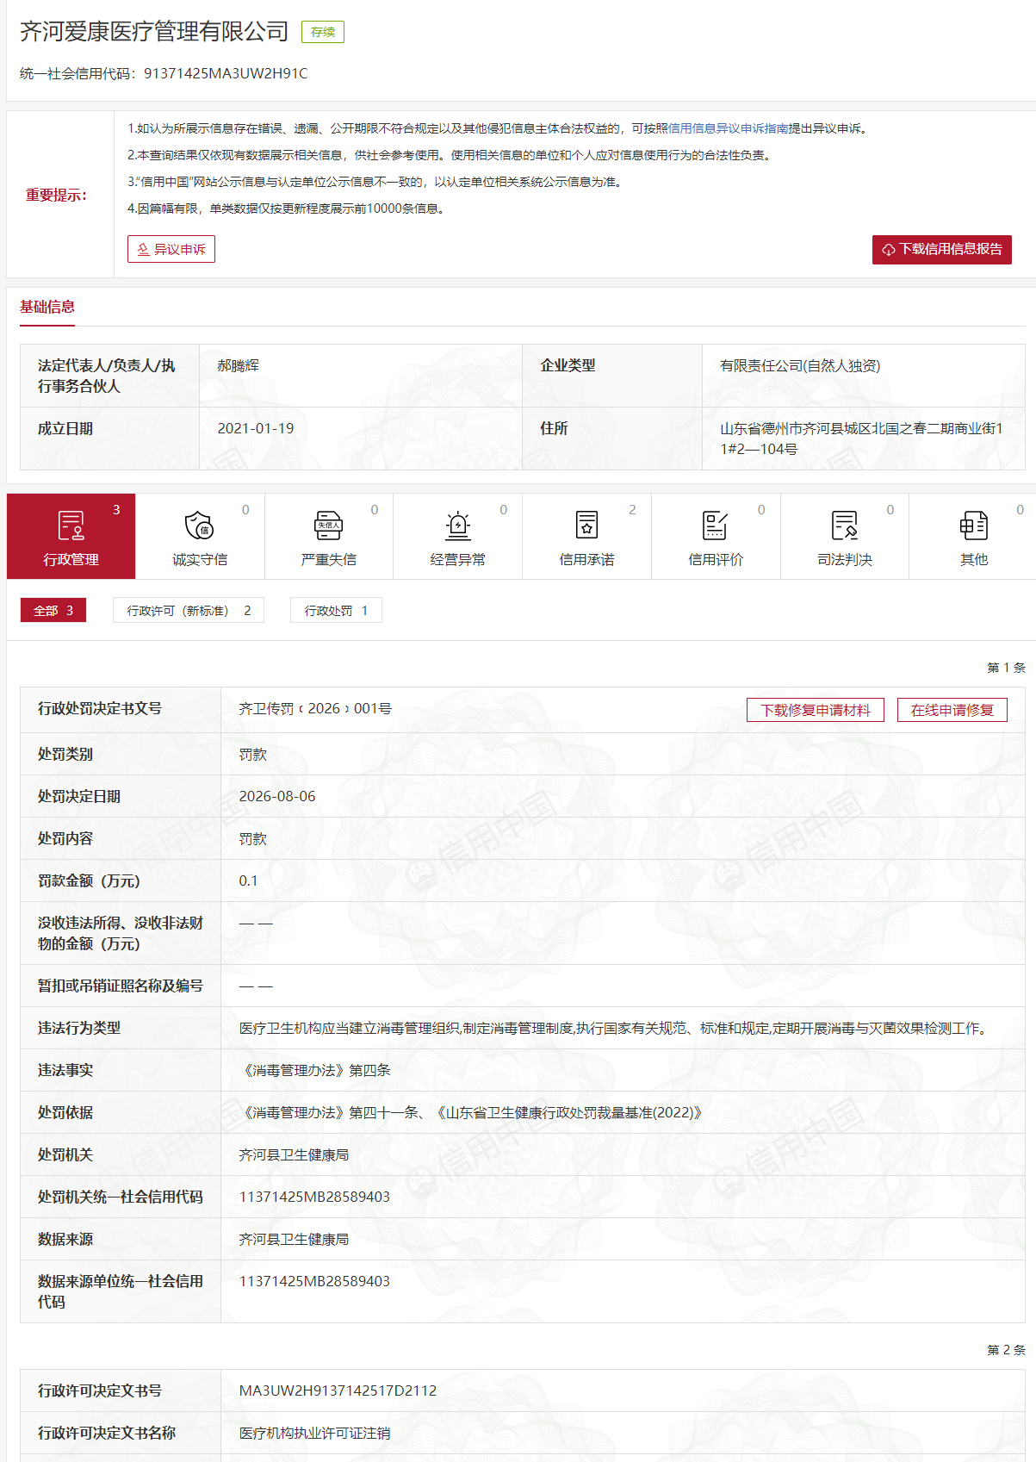Download the credit report via 下载信用信息报告

942,250
